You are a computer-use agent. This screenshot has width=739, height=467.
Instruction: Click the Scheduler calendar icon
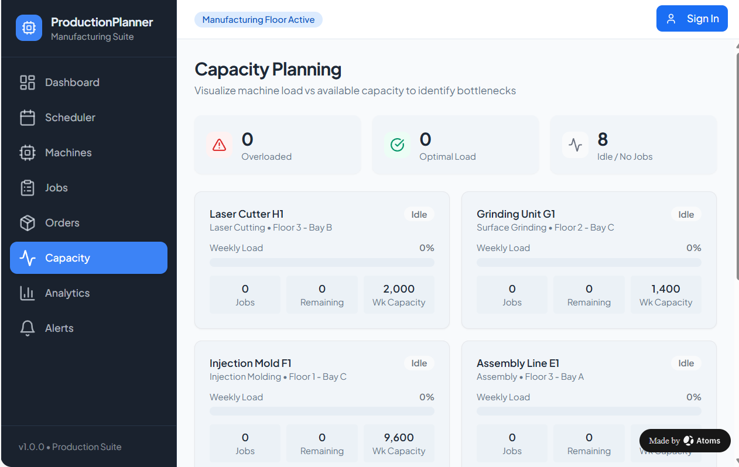pos(28,118)
